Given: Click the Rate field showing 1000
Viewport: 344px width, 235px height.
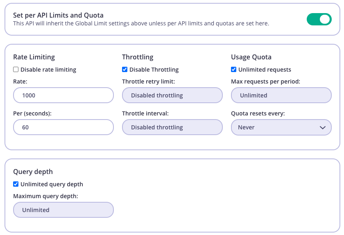Looking at the screenshot, I should click(63, 95).
